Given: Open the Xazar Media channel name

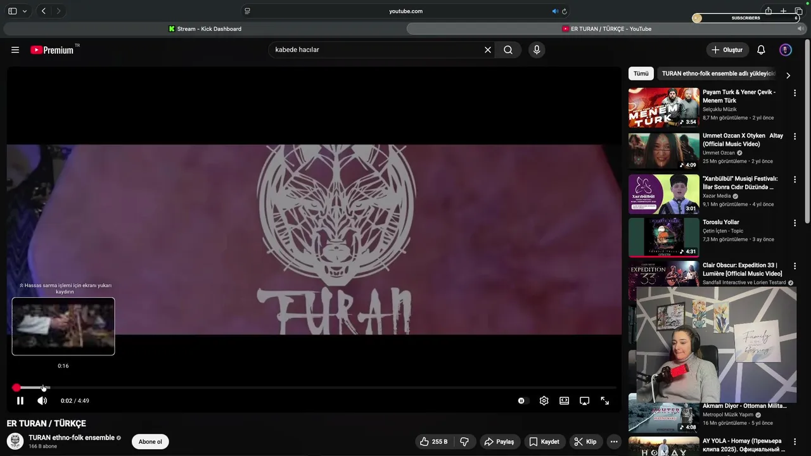Looking at the screenshot, I should click(717, 196).
